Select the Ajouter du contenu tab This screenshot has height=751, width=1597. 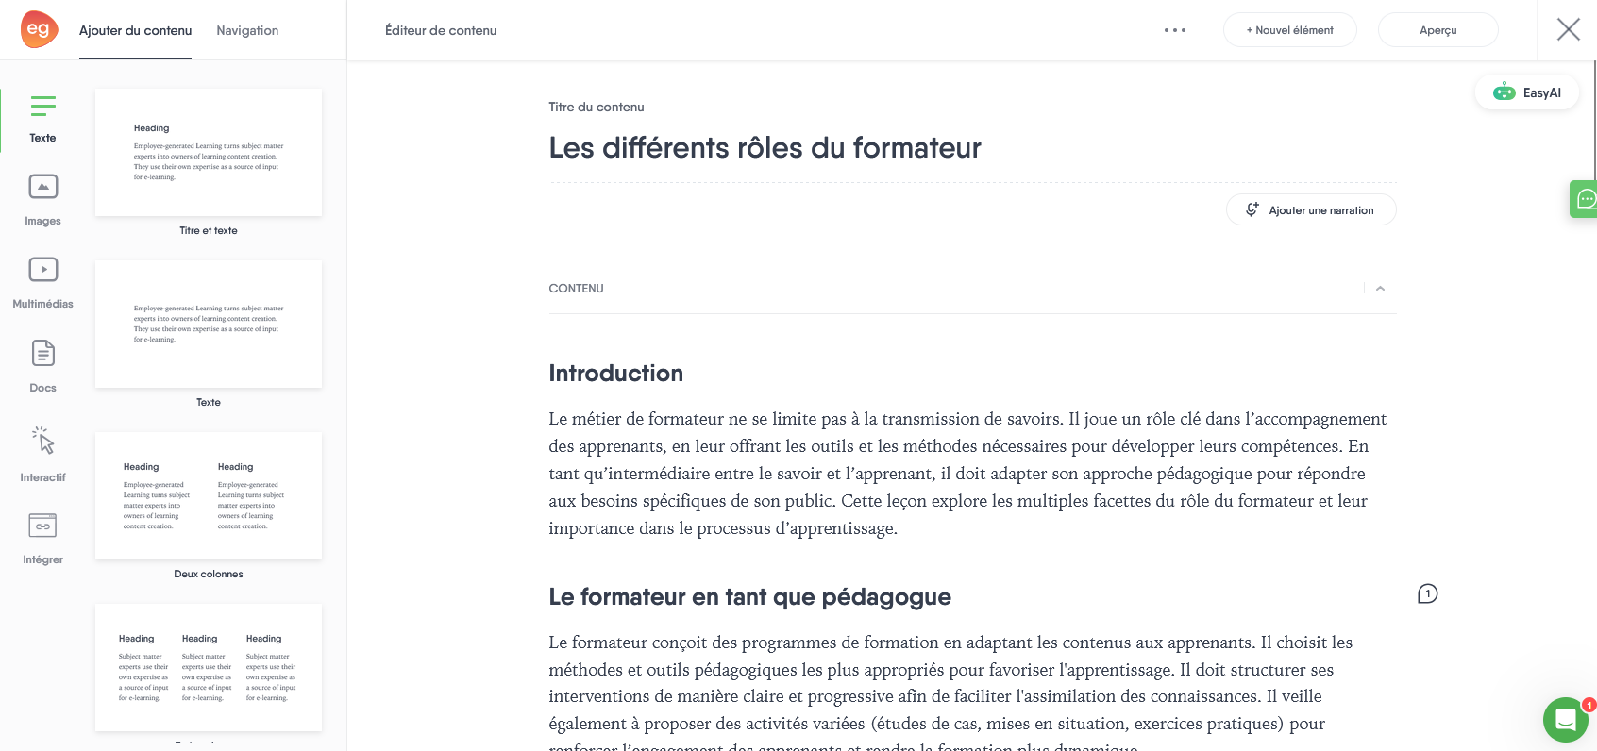click(x=135, y=30)
